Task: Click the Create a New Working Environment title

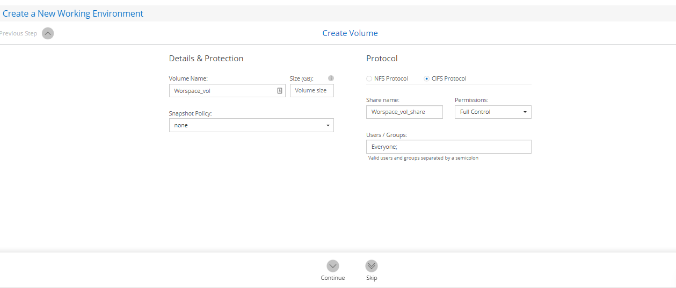Action: [x=73, y=13]
